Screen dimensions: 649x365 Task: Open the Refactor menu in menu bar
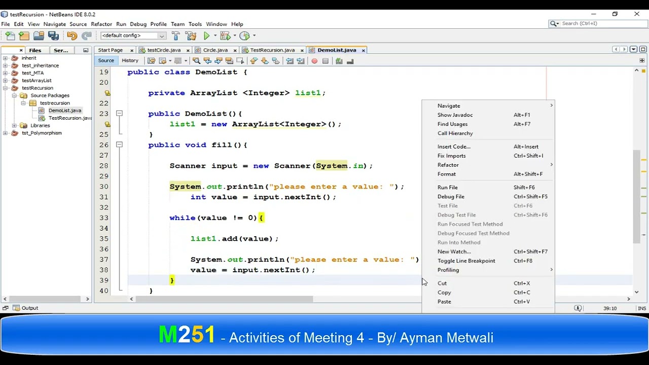click(101, 24)
